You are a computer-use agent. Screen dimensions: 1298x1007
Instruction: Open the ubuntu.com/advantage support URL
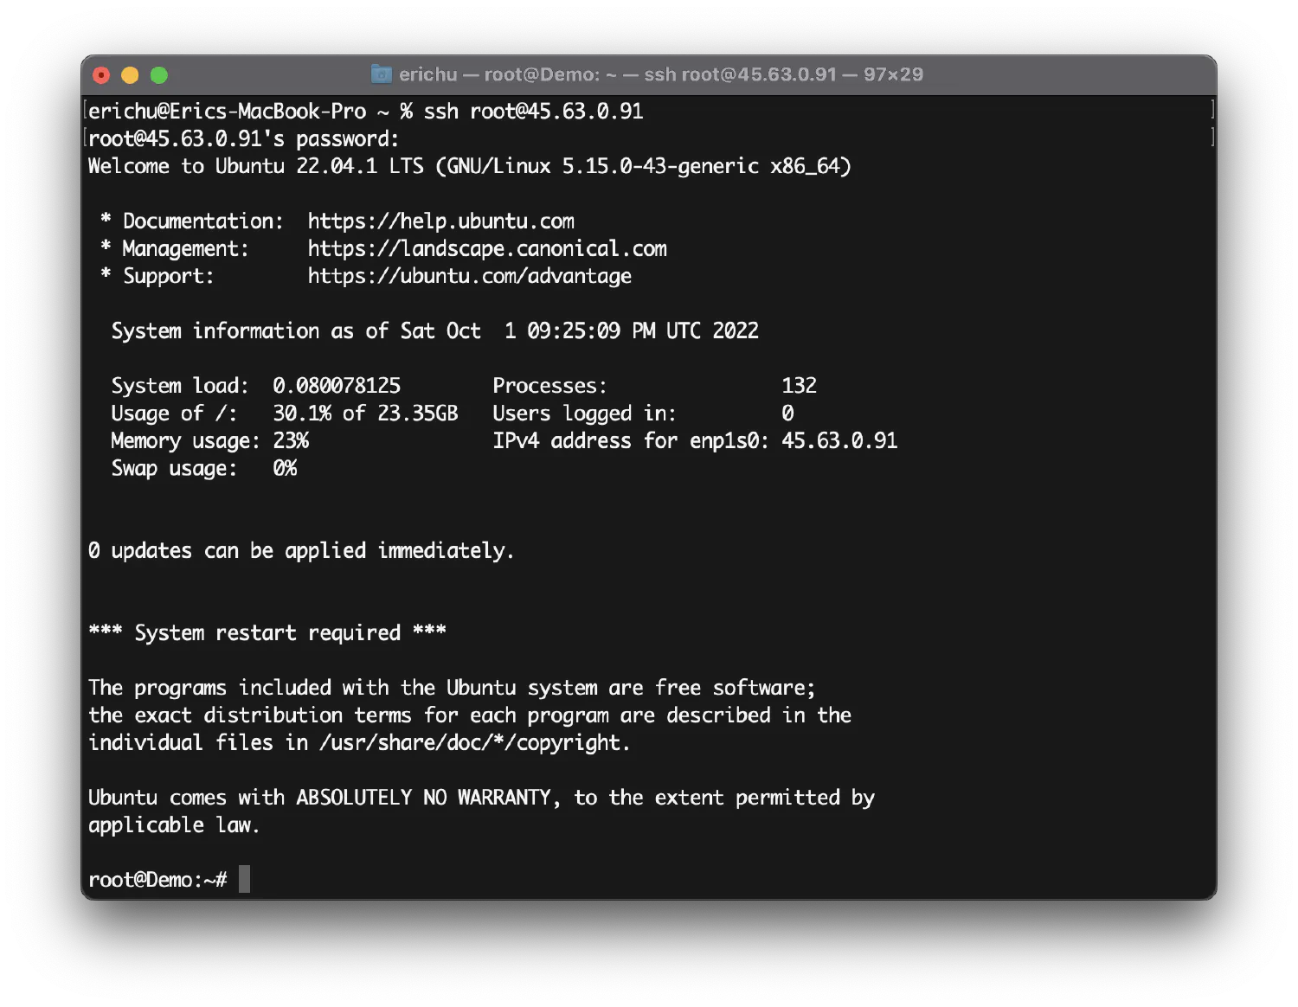click(x=470, y=277)
